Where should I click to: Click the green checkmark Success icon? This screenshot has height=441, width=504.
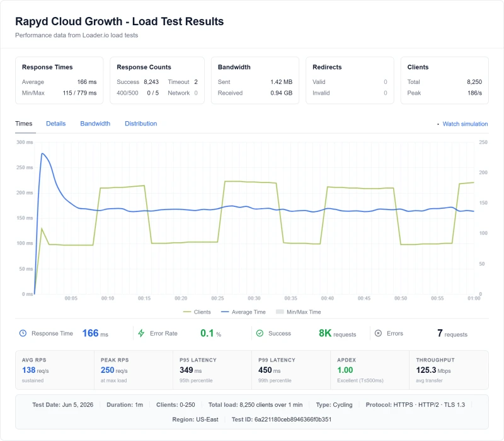point(260,334)
